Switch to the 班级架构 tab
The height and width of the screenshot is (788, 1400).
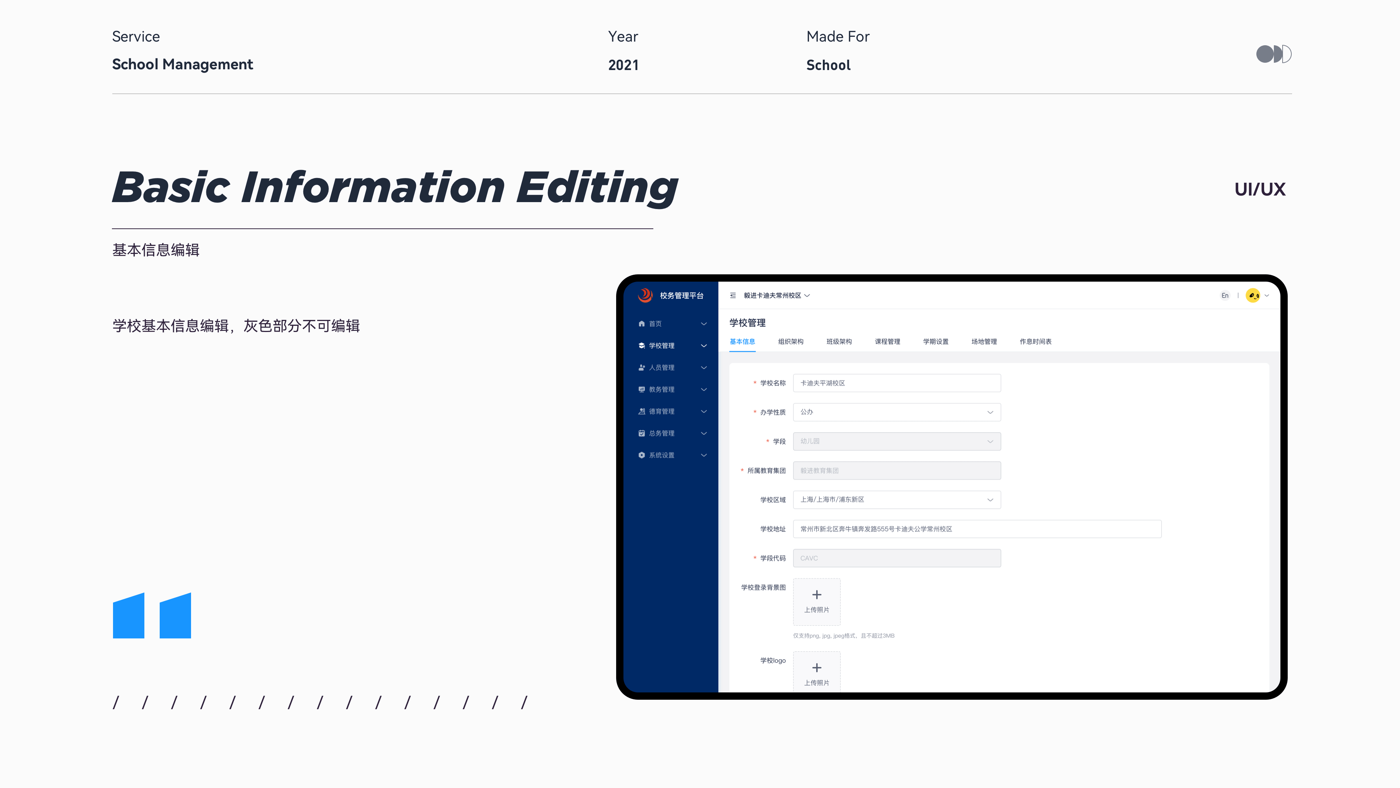click(839, 341)
